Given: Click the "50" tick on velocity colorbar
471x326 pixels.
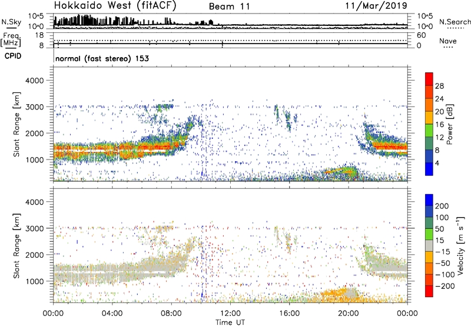Looking at the screenshot, I should (439, 229).
